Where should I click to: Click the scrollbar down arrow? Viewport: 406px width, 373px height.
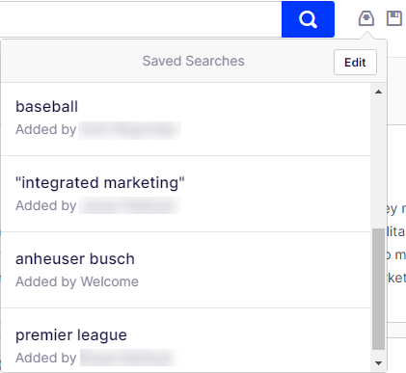point(379,363)
